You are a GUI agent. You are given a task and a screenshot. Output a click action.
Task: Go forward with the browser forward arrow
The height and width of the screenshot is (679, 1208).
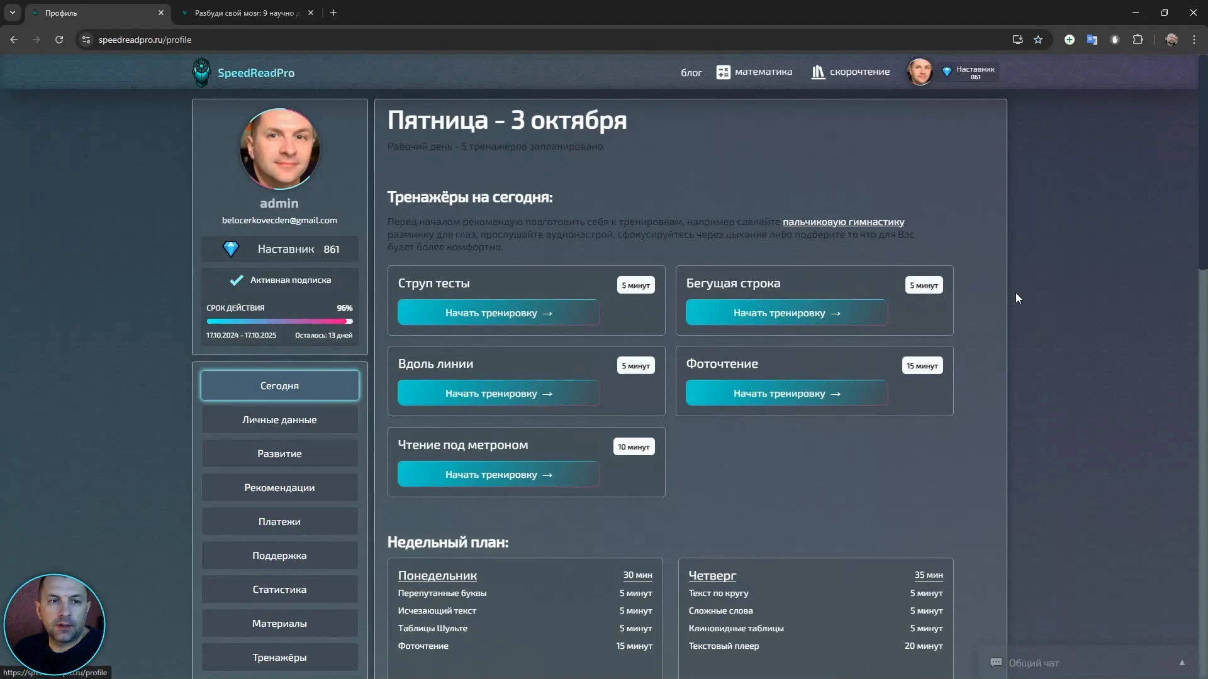[x=36, y=40]
